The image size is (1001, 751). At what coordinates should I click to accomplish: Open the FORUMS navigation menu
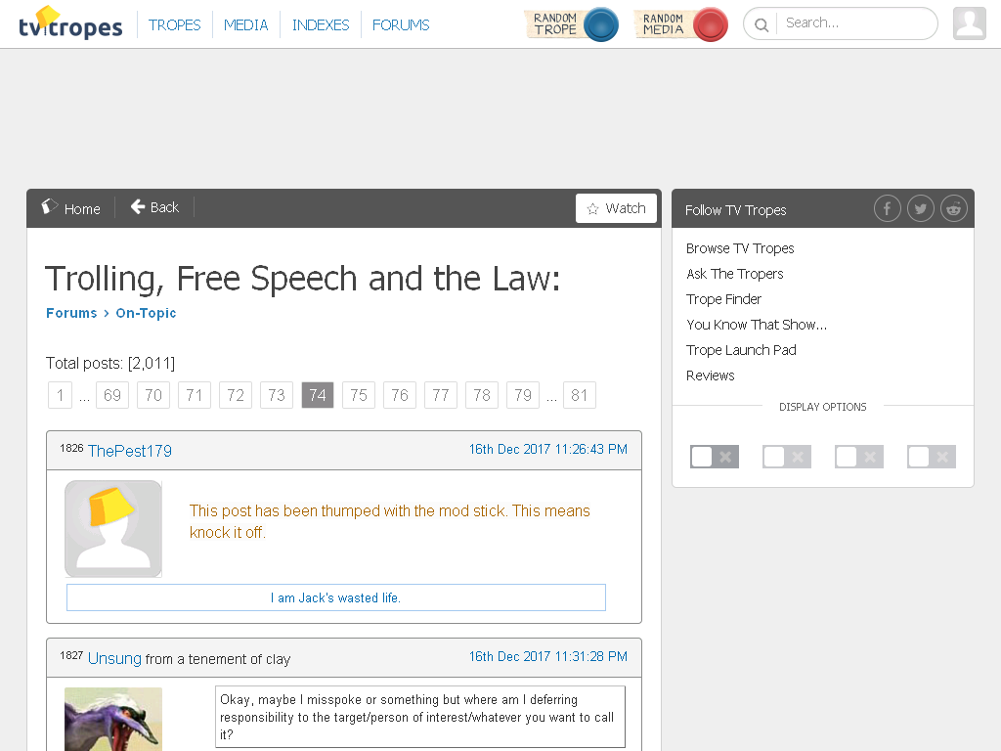point(401,24)
